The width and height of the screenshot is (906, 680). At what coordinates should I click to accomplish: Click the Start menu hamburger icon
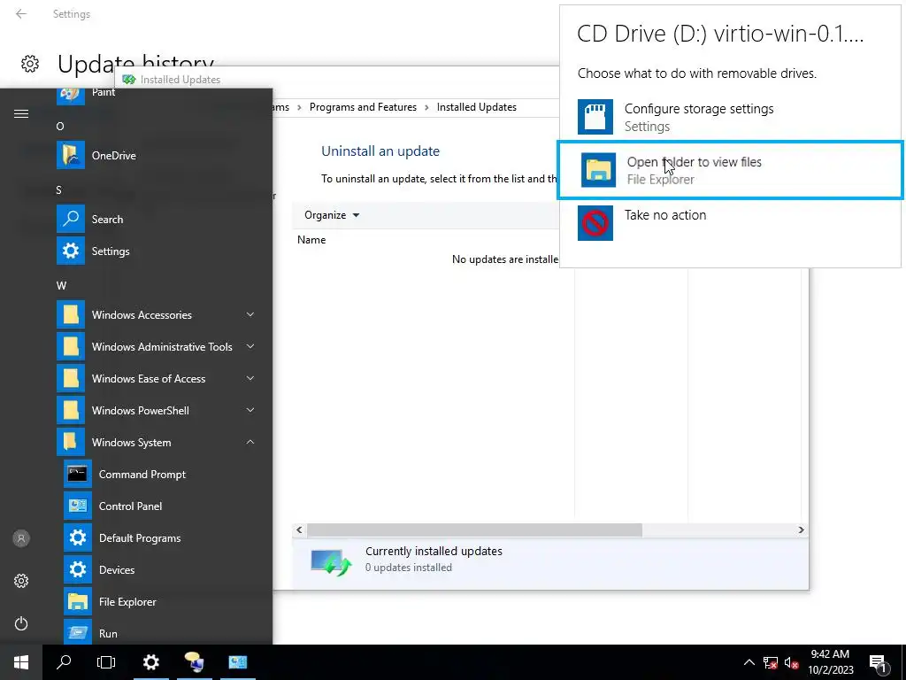(x=21, y=114)
